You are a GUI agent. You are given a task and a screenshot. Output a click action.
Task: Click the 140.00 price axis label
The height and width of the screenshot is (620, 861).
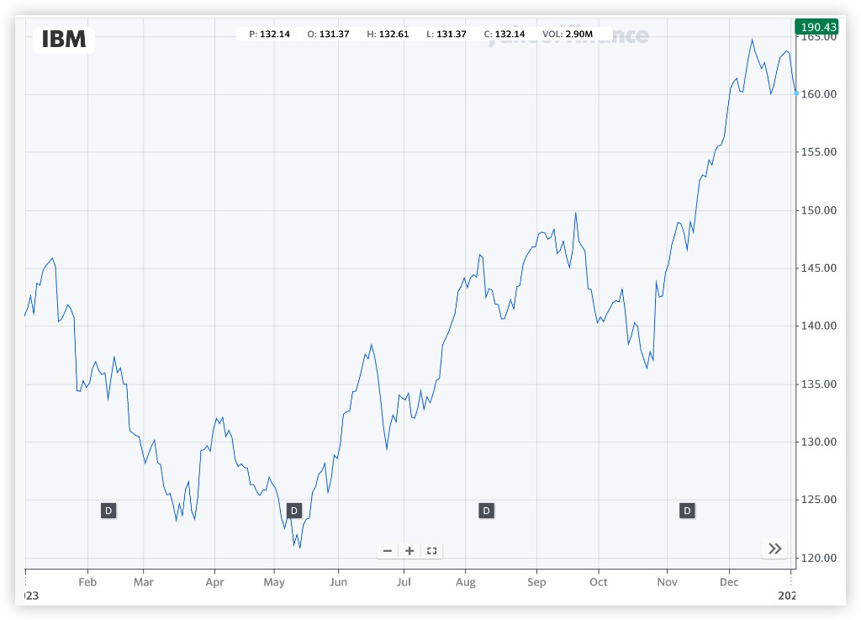(819, 326)
